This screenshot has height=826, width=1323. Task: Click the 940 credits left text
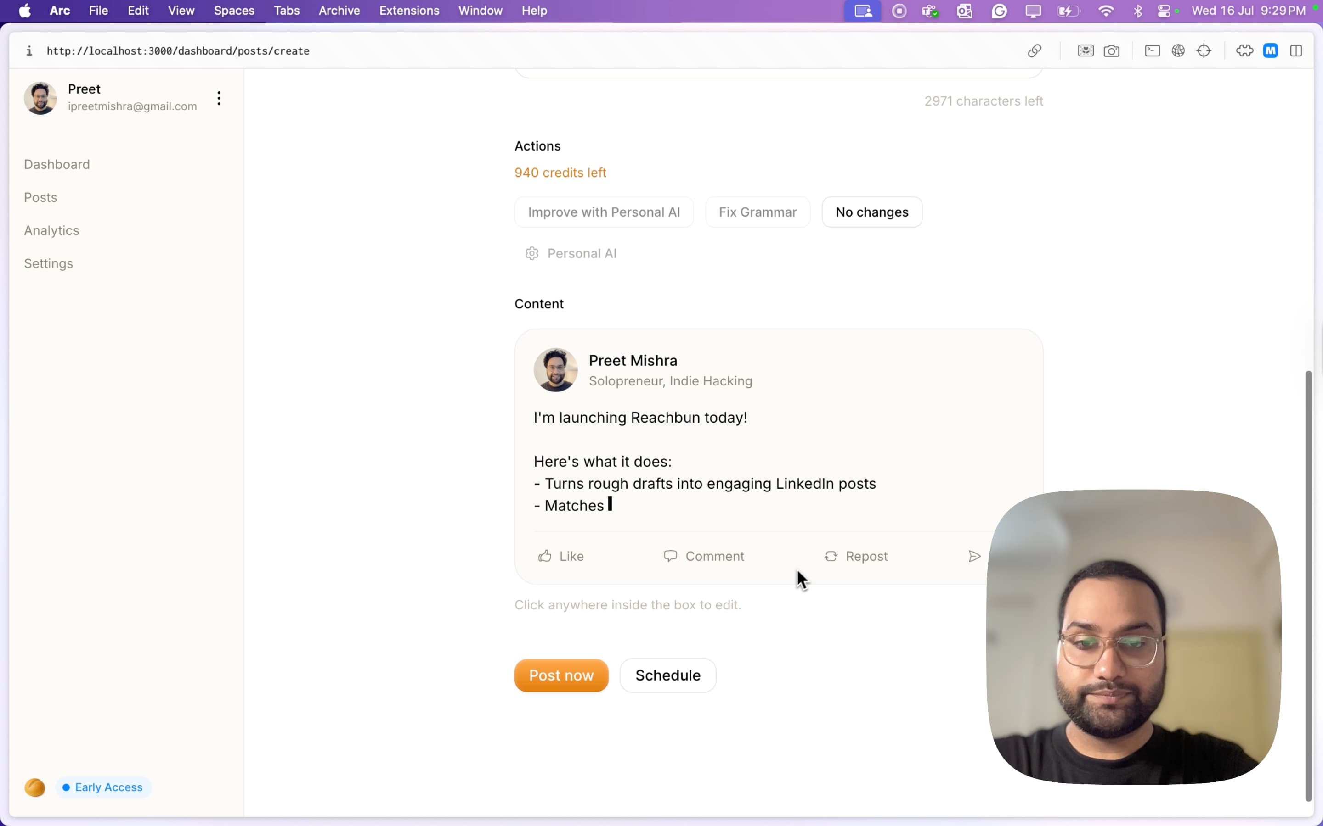point(560,173)
